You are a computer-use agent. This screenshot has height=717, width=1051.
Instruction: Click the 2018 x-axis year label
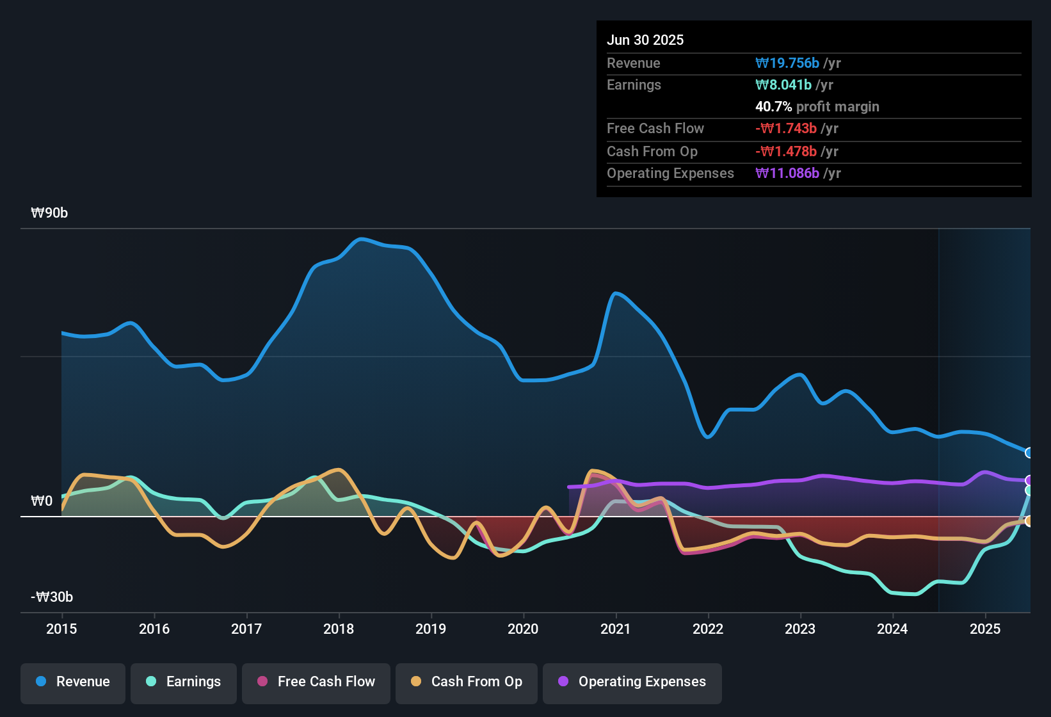click(x=339, y=629)
